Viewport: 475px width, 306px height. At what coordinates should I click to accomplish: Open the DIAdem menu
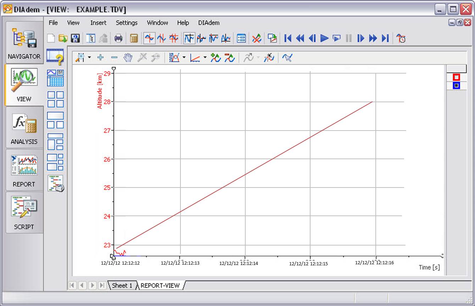click(x=209, y=23)
